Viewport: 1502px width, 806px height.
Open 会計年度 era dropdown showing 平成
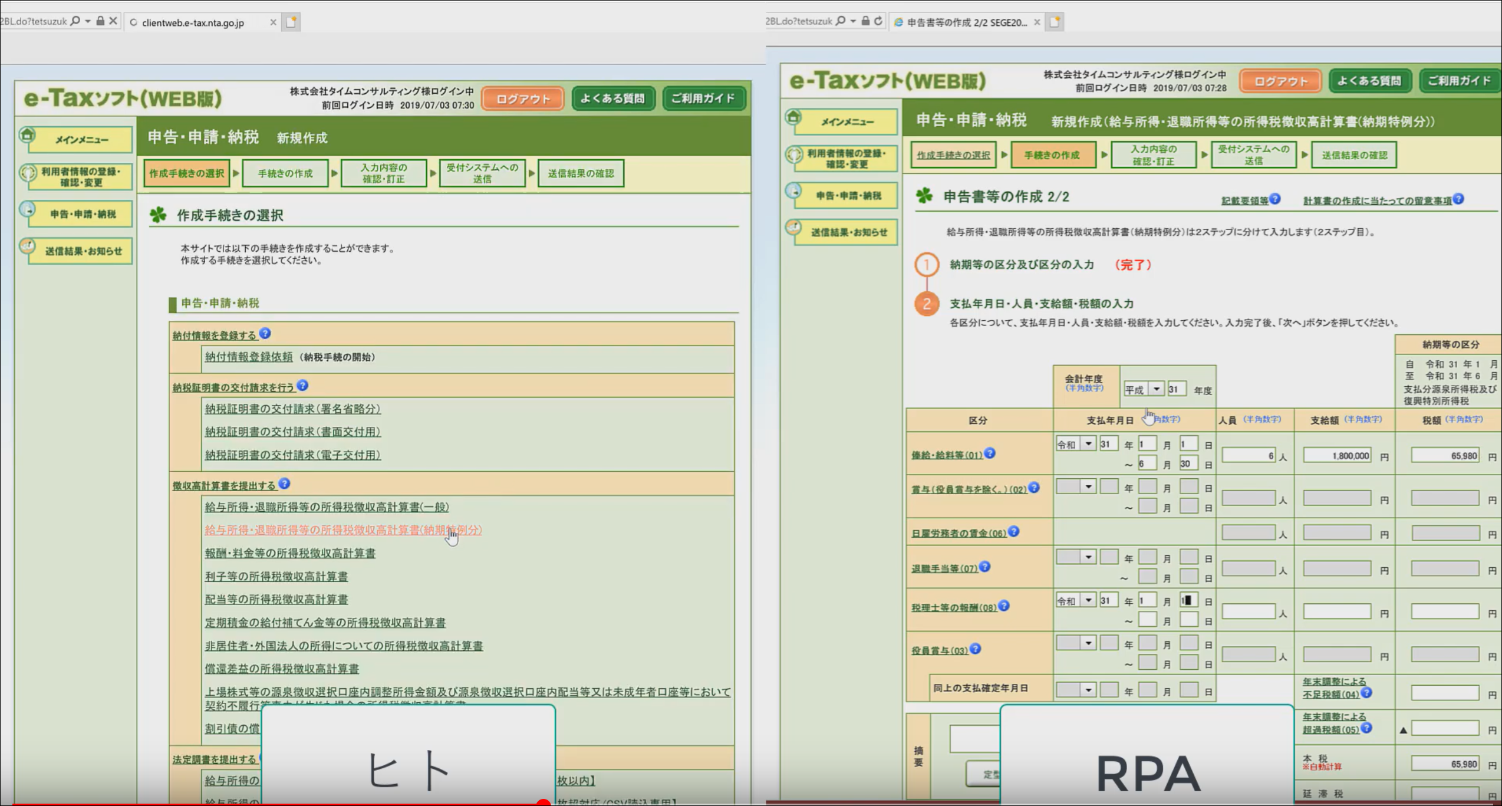1144,389
